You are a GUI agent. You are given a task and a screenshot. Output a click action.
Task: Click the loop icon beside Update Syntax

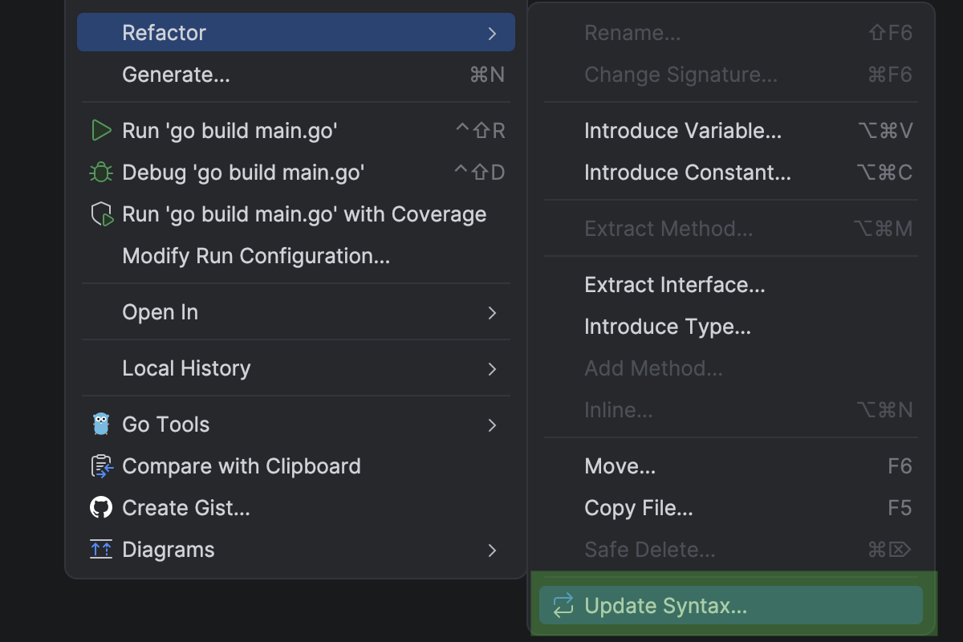(x=563, y=606)
